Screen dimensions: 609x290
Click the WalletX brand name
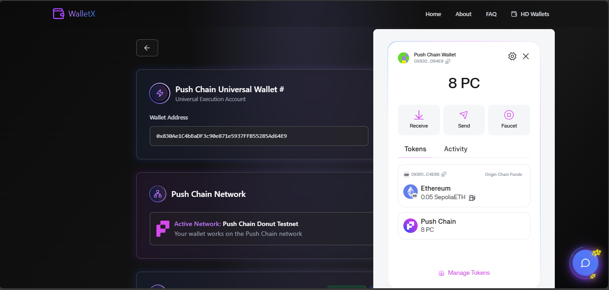click(x=82, y=14)
